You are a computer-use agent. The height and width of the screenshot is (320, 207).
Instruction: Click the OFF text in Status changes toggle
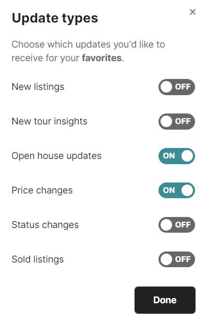pos(183,225)
